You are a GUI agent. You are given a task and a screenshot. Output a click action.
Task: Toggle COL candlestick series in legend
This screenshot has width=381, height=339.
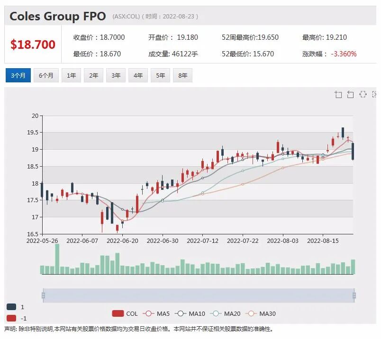(x=125, y=313)
